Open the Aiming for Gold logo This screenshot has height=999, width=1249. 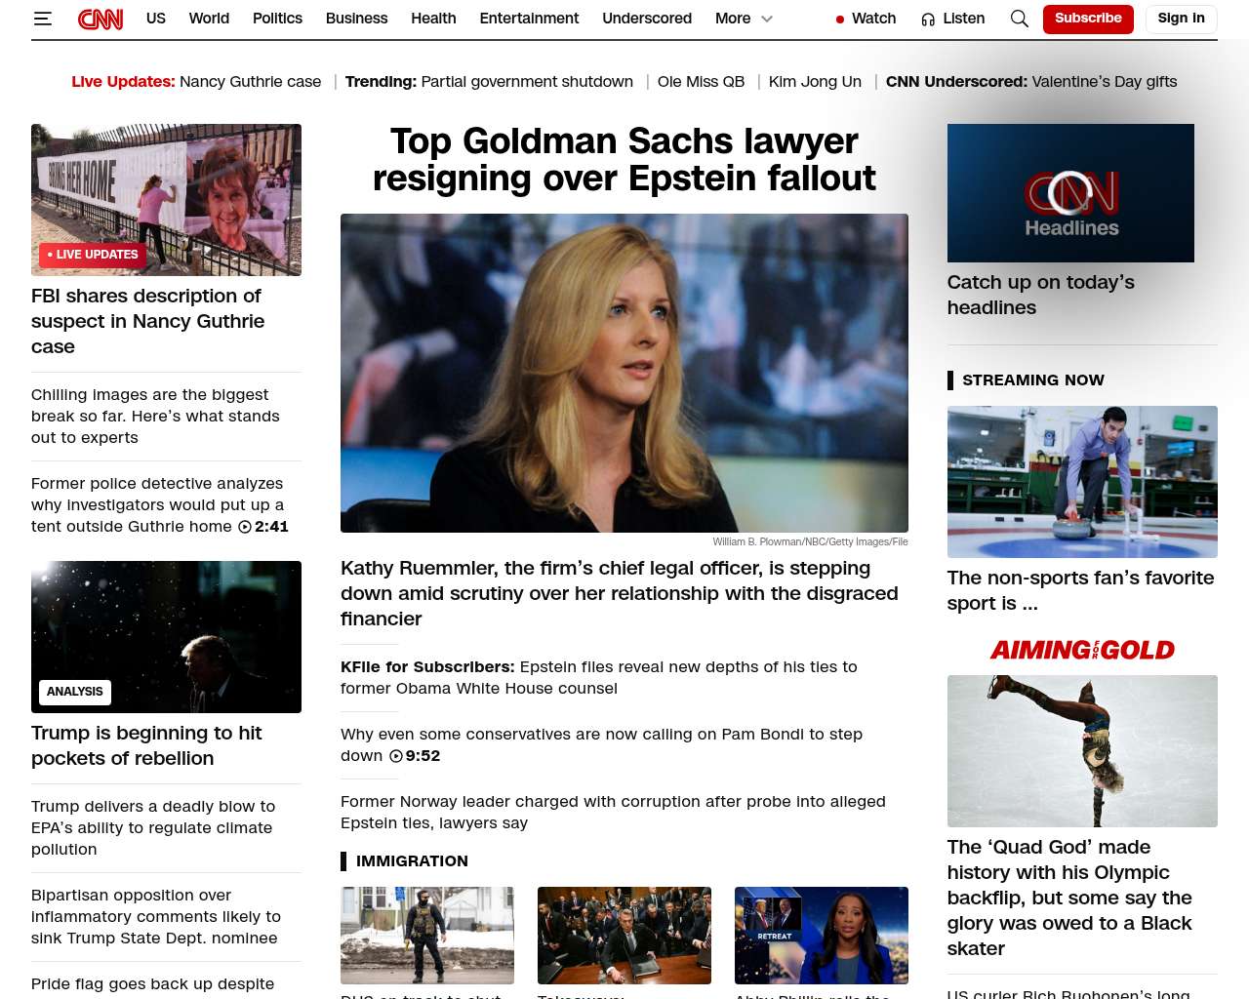(1081, 650)
